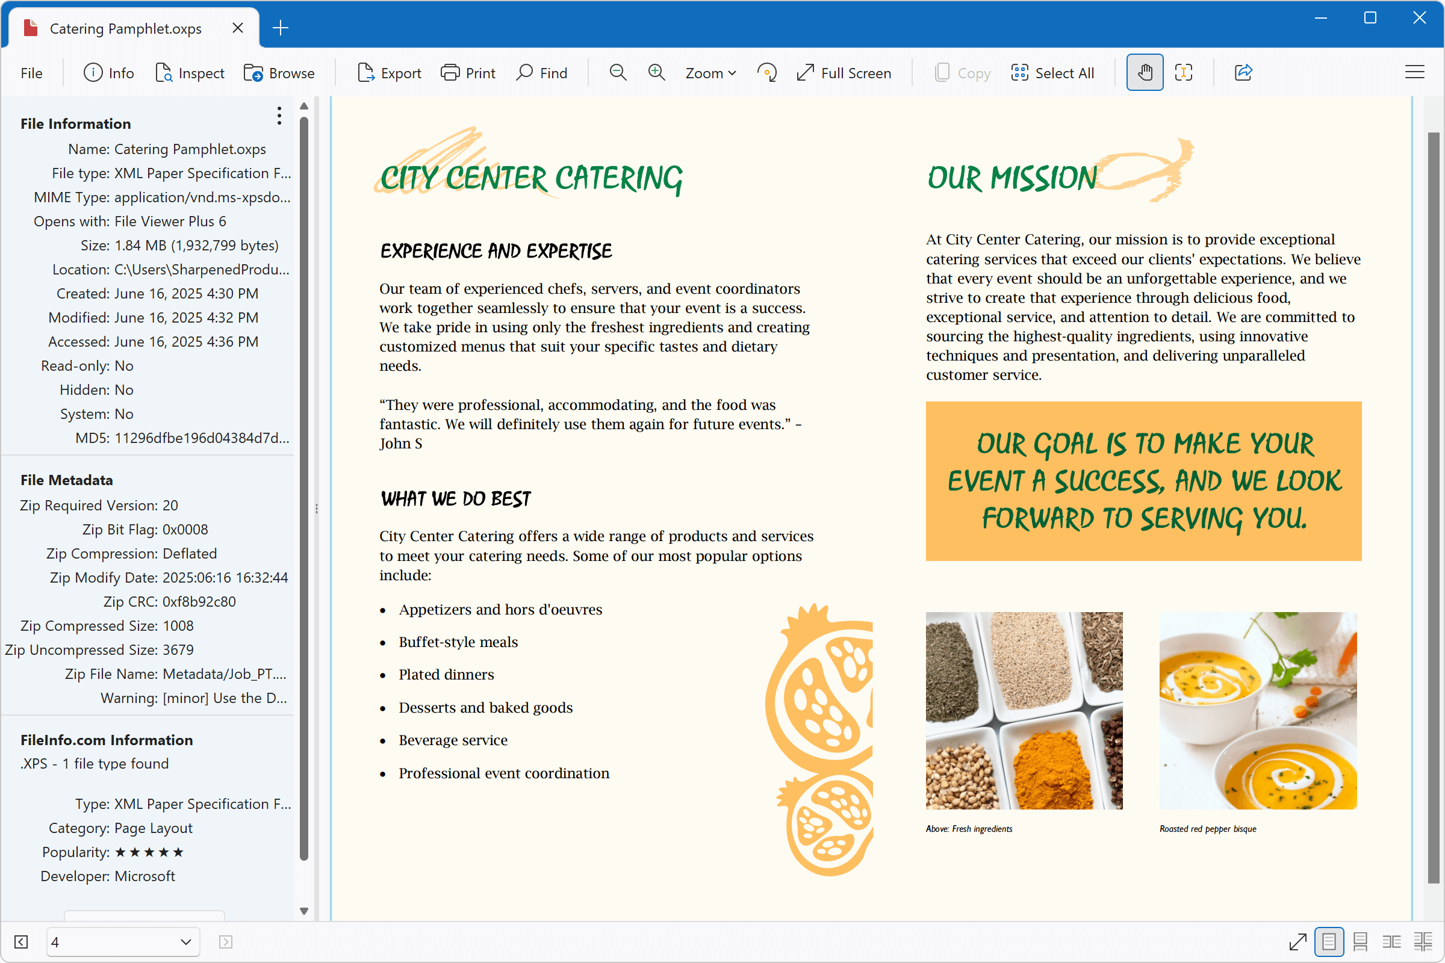Rotate the document page
The image size is (1445, 963).
tap(766, 72)
